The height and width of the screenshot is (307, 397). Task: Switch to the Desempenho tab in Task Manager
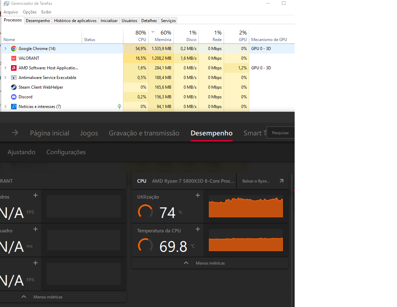38,21
